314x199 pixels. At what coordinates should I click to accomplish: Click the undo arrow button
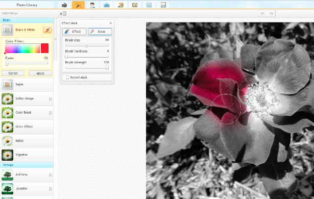(262, 14)
